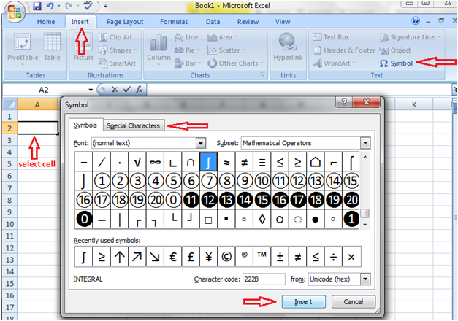Click symbol grid scrollbar down arrow

pos(365,225)
